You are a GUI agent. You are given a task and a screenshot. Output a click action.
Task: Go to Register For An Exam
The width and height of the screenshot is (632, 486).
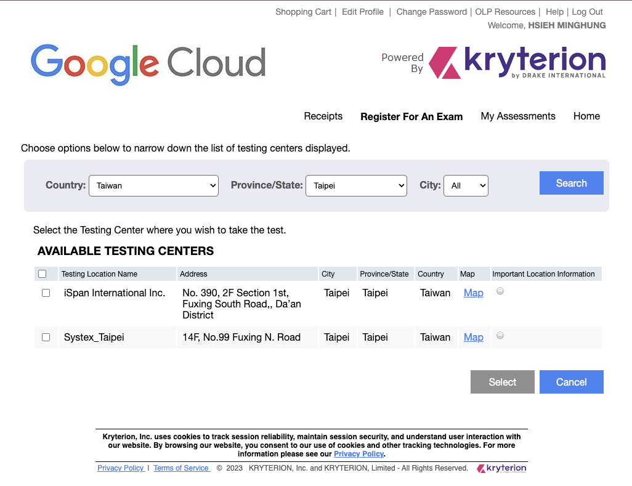pos(411,116)
